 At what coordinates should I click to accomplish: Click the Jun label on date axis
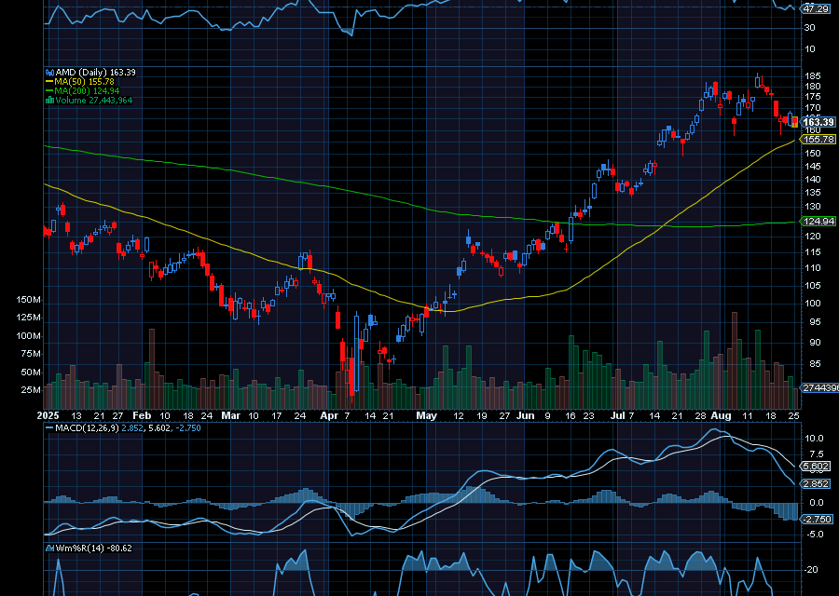(x=526, y=415)
